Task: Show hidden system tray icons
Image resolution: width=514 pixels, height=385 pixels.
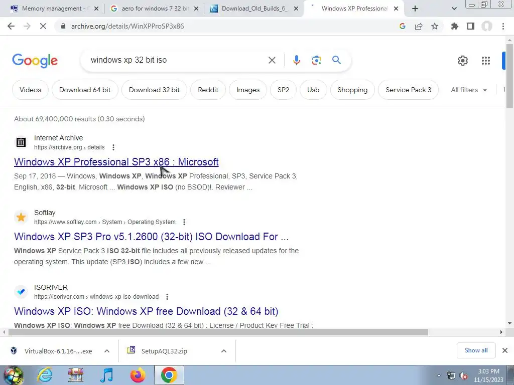Action: (x=439, y=375)
